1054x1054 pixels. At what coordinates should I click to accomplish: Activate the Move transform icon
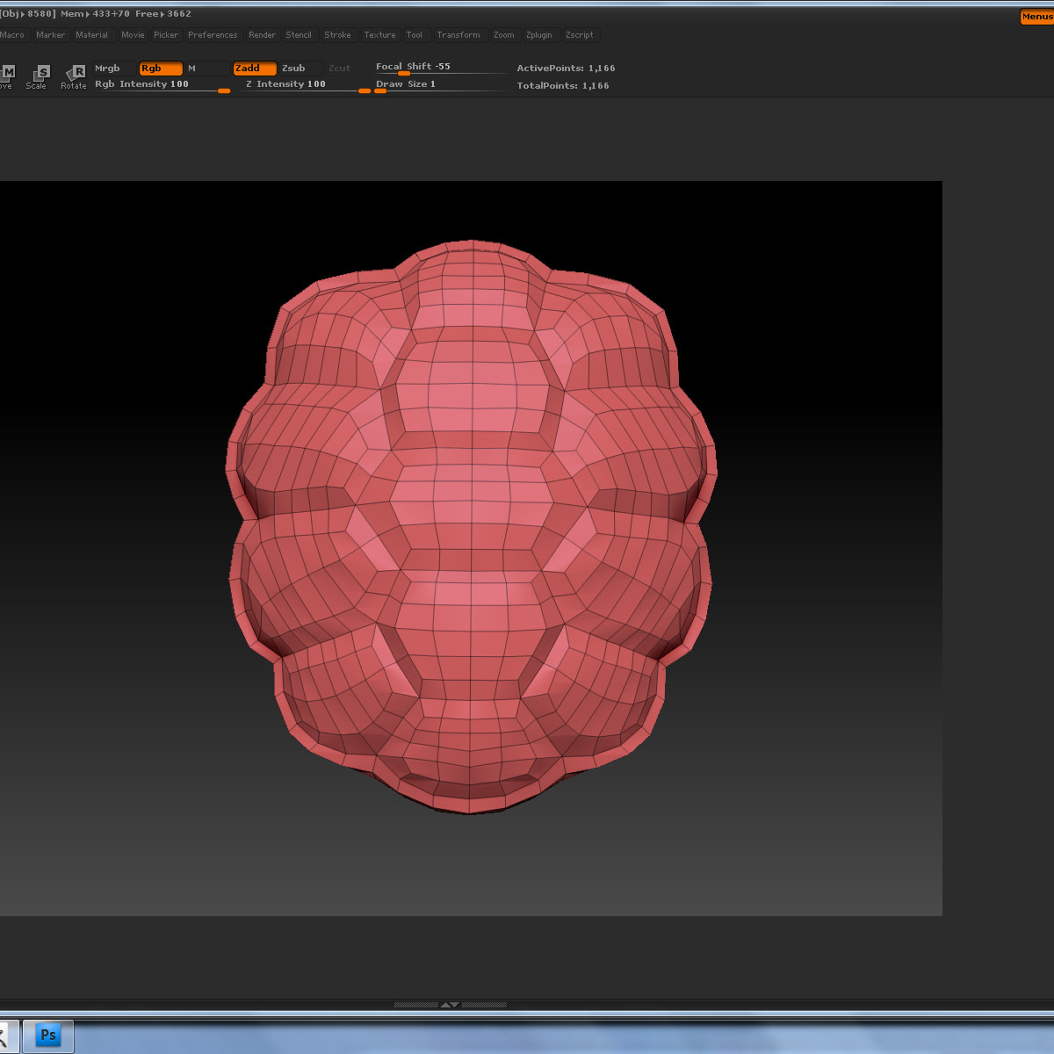tap(7, 75)
